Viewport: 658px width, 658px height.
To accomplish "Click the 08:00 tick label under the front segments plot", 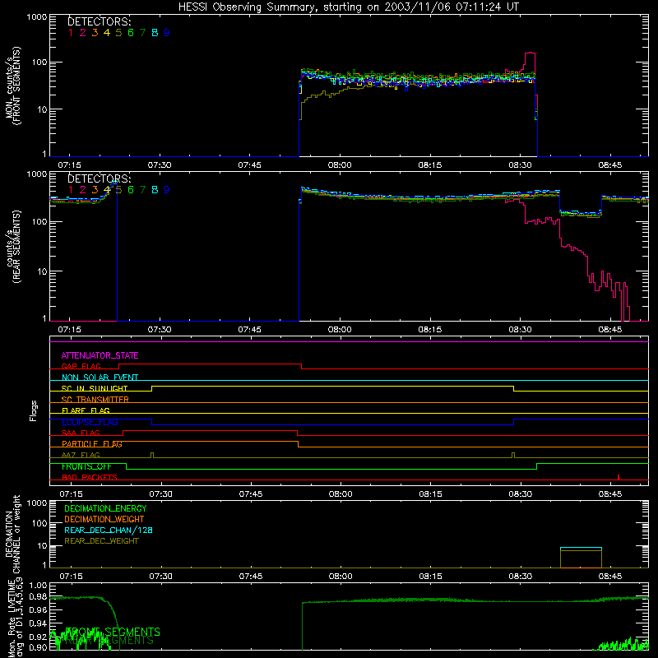I will tap(340, 165).
